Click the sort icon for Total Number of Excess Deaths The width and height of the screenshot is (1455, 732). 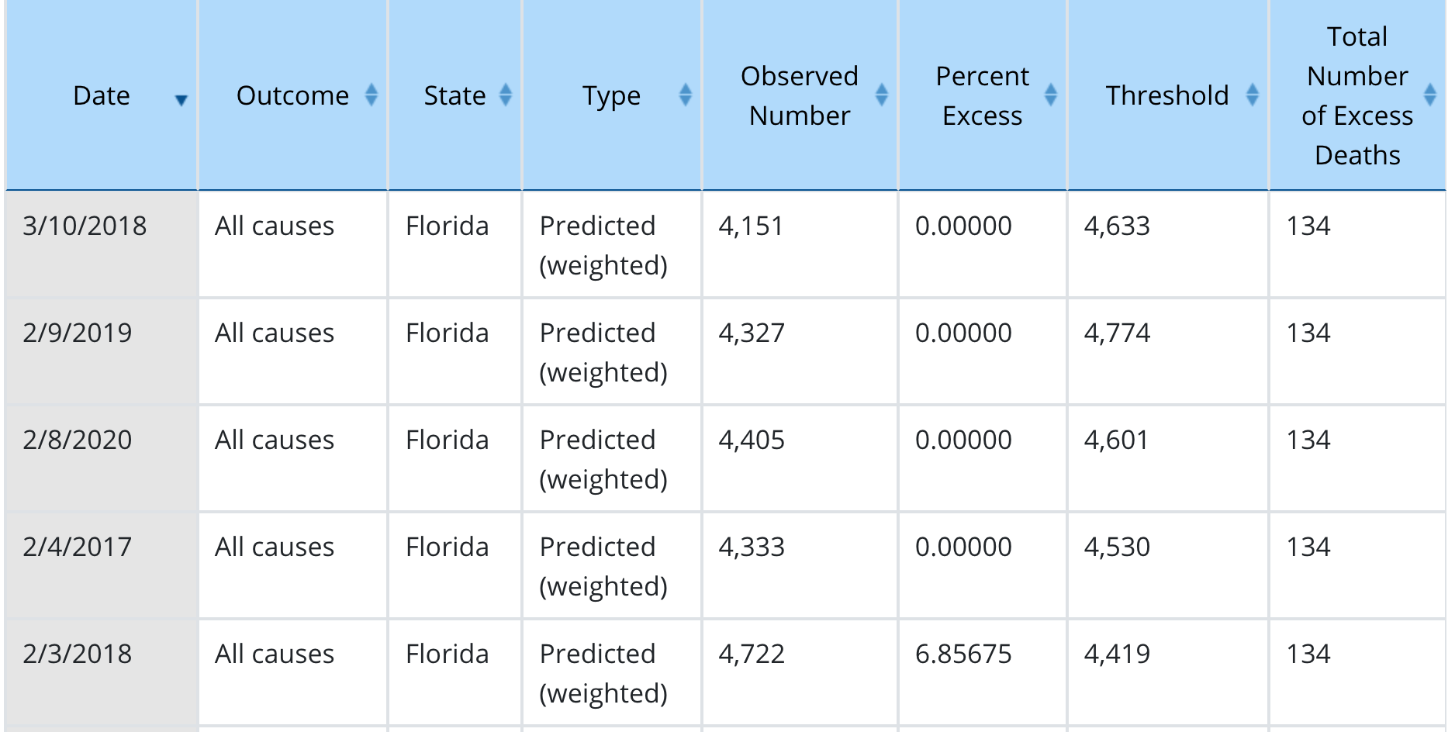click(1429, 96)
